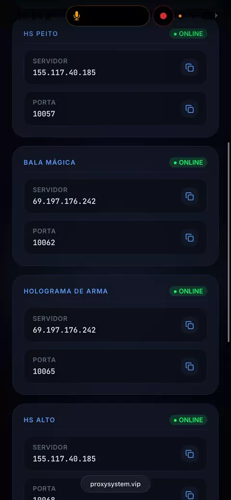Screen dimensions: 231x500
Task: Click the HS PEITO ONLINE status badge
Action: coord(188,34)
